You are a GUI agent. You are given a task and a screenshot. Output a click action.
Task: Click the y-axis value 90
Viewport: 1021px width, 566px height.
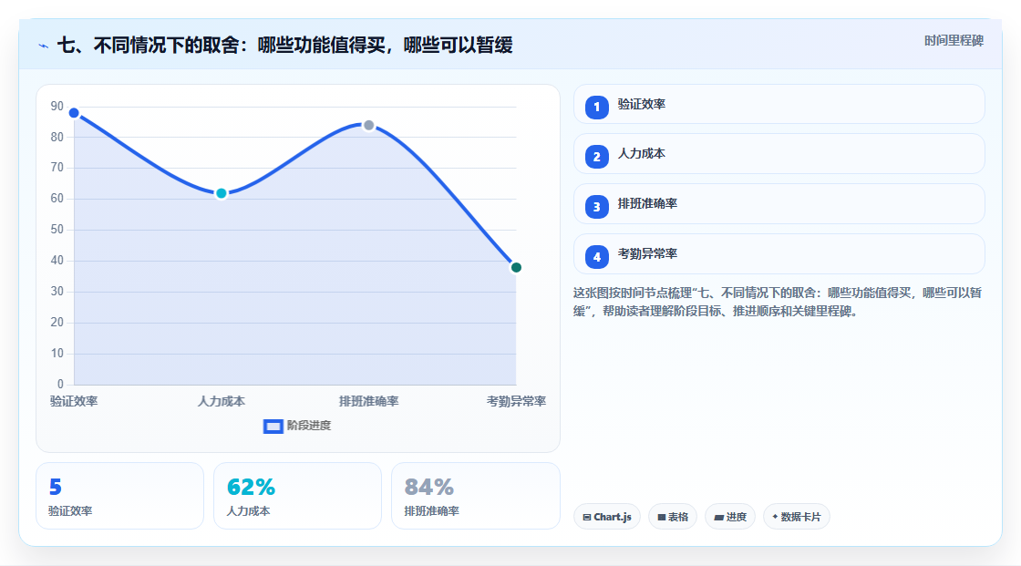[57, 106]
